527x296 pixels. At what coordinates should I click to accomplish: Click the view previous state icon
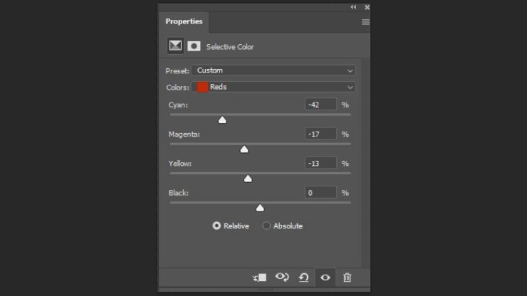coord(282,277)
